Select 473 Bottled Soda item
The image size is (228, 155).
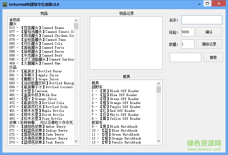point(39,107)
